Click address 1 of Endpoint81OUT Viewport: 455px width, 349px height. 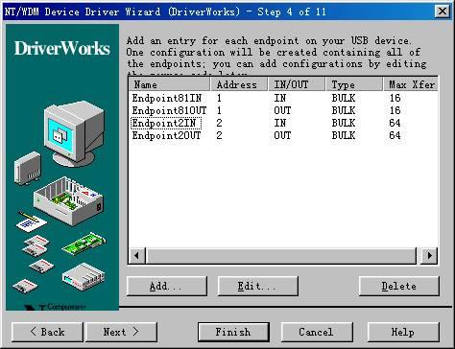pos(219,110)
